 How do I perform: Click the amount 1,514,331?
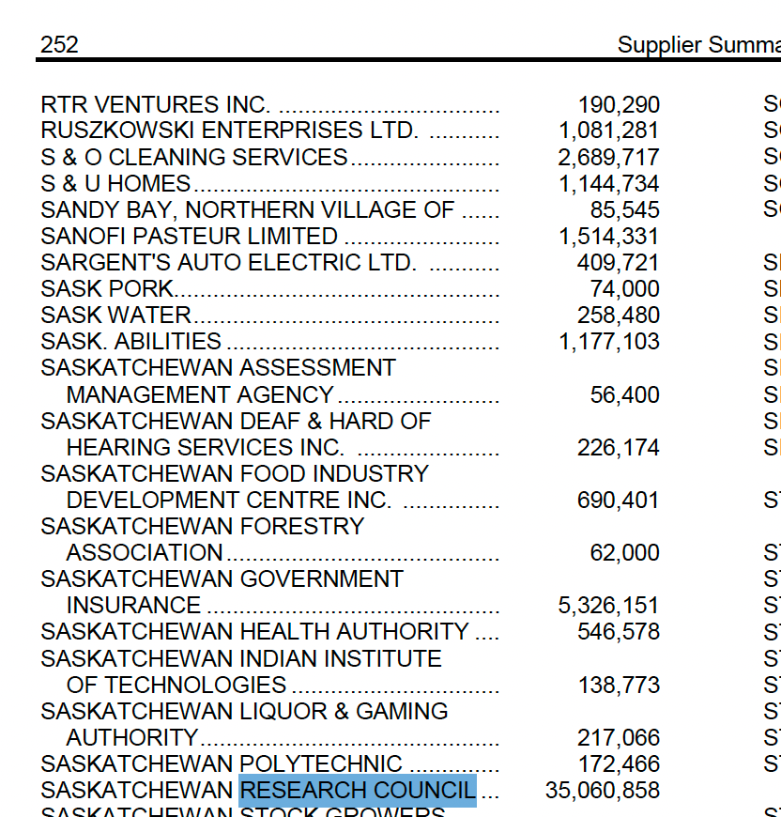click(x=608, y=237)
